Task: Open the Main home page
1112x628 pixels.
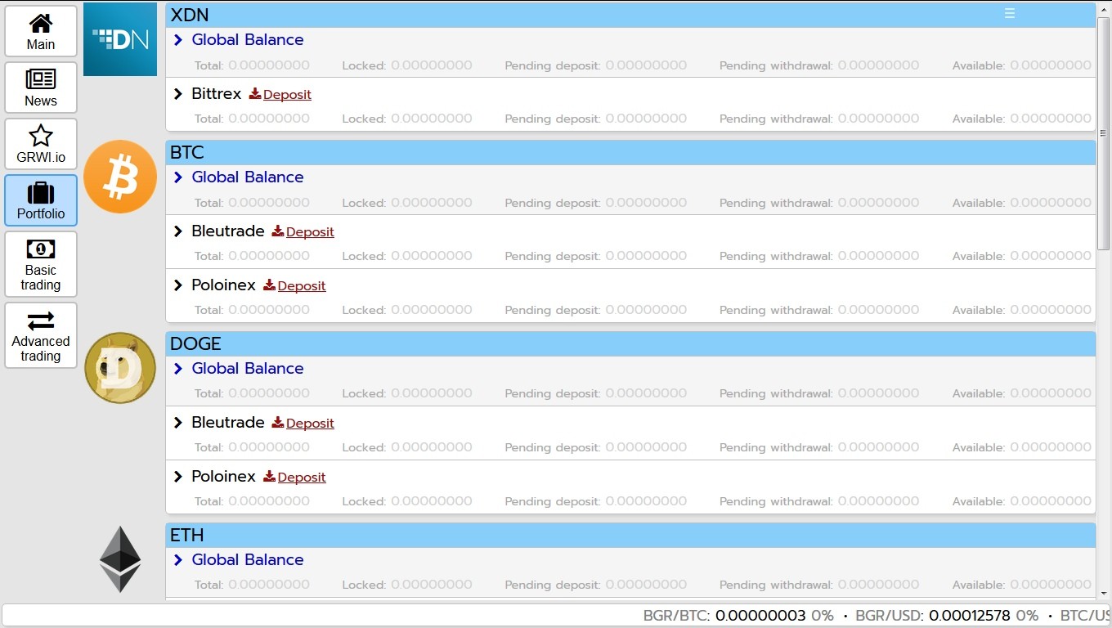Action: pos(41,31)
